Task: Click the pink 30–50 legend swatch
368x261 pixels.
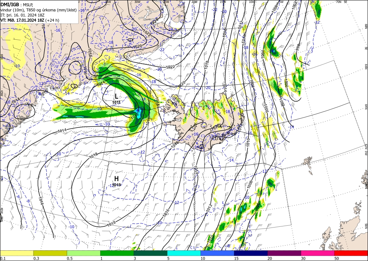Action: click(318, 253)
